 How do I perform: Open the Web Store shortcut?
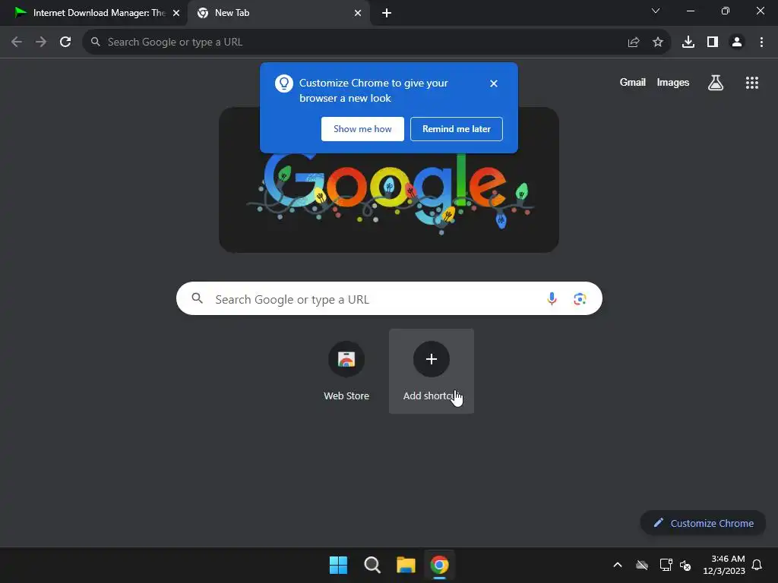pos(346,371)
